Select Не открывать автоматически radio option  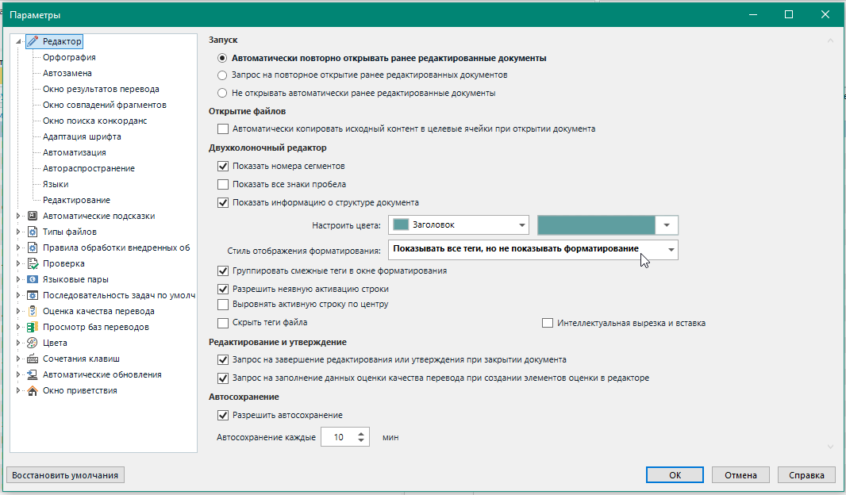(223, 93)
